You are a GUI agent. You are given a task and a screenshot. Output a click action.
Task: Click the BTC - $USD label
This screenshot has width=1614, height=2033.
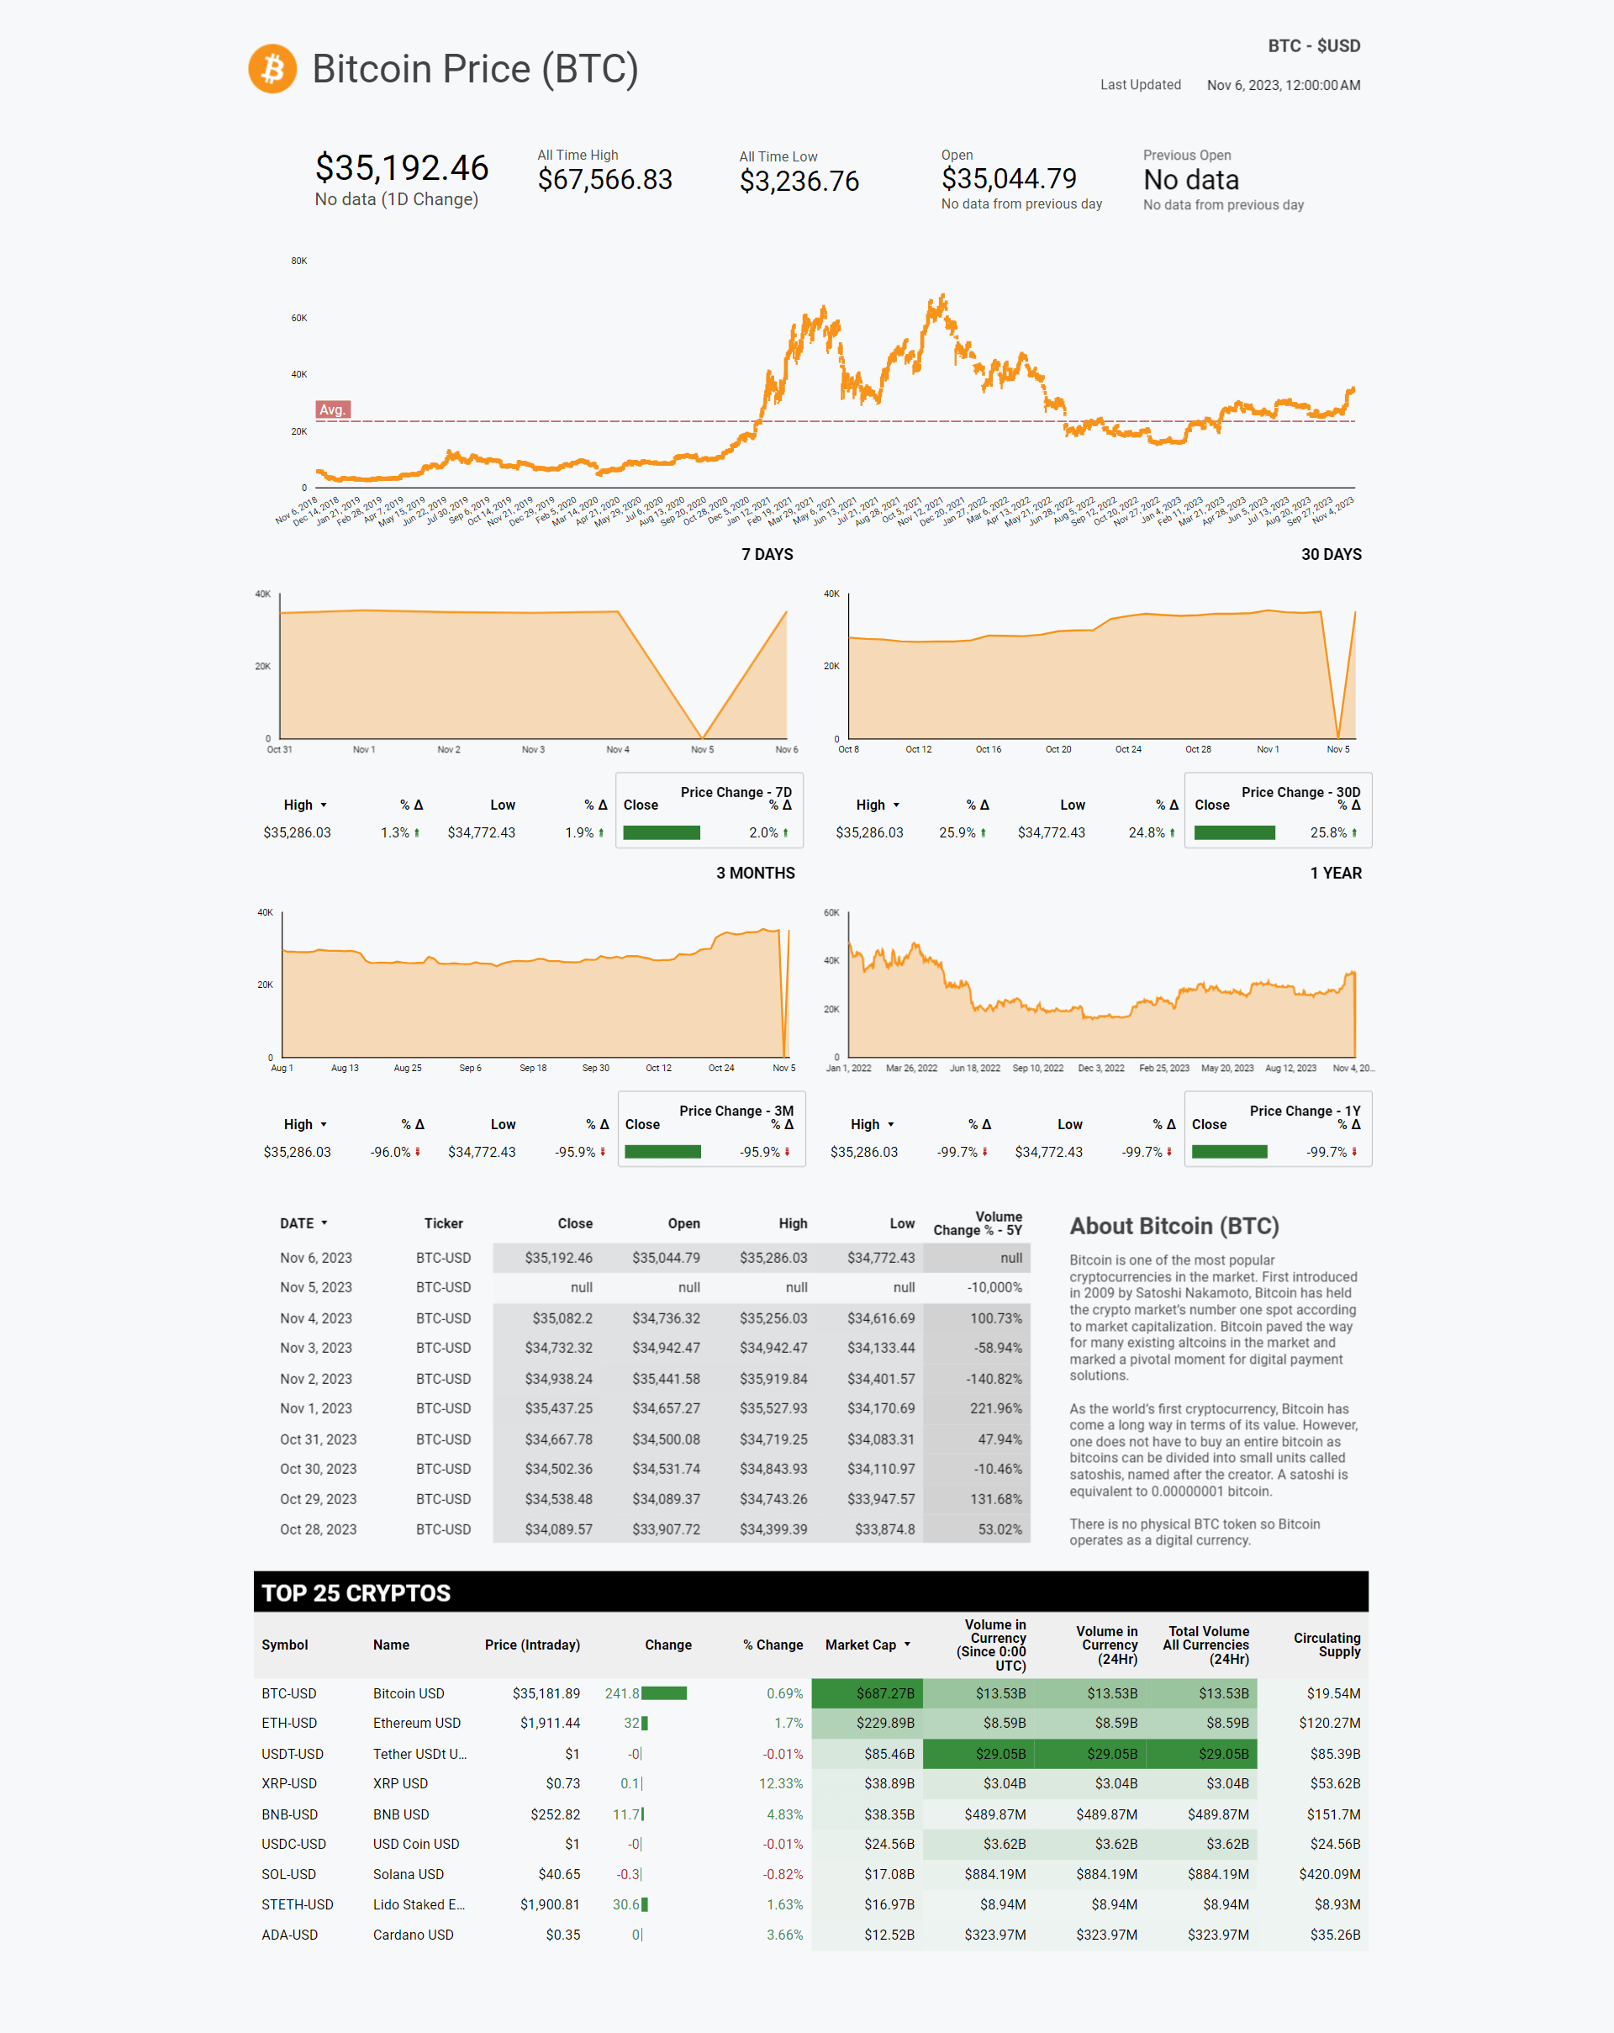pos(1313,45)
